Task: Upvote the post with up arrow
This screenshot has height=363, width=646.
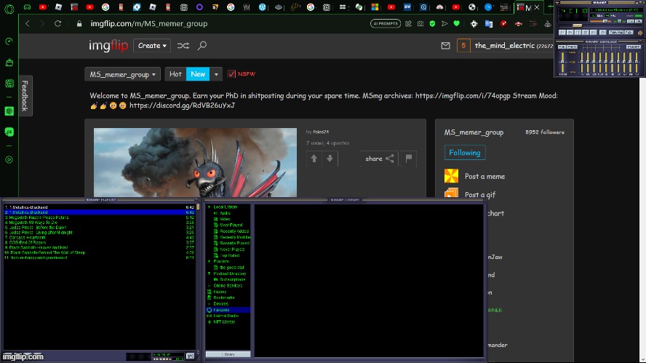Action: pyautogui.click(x=314, y=159)
